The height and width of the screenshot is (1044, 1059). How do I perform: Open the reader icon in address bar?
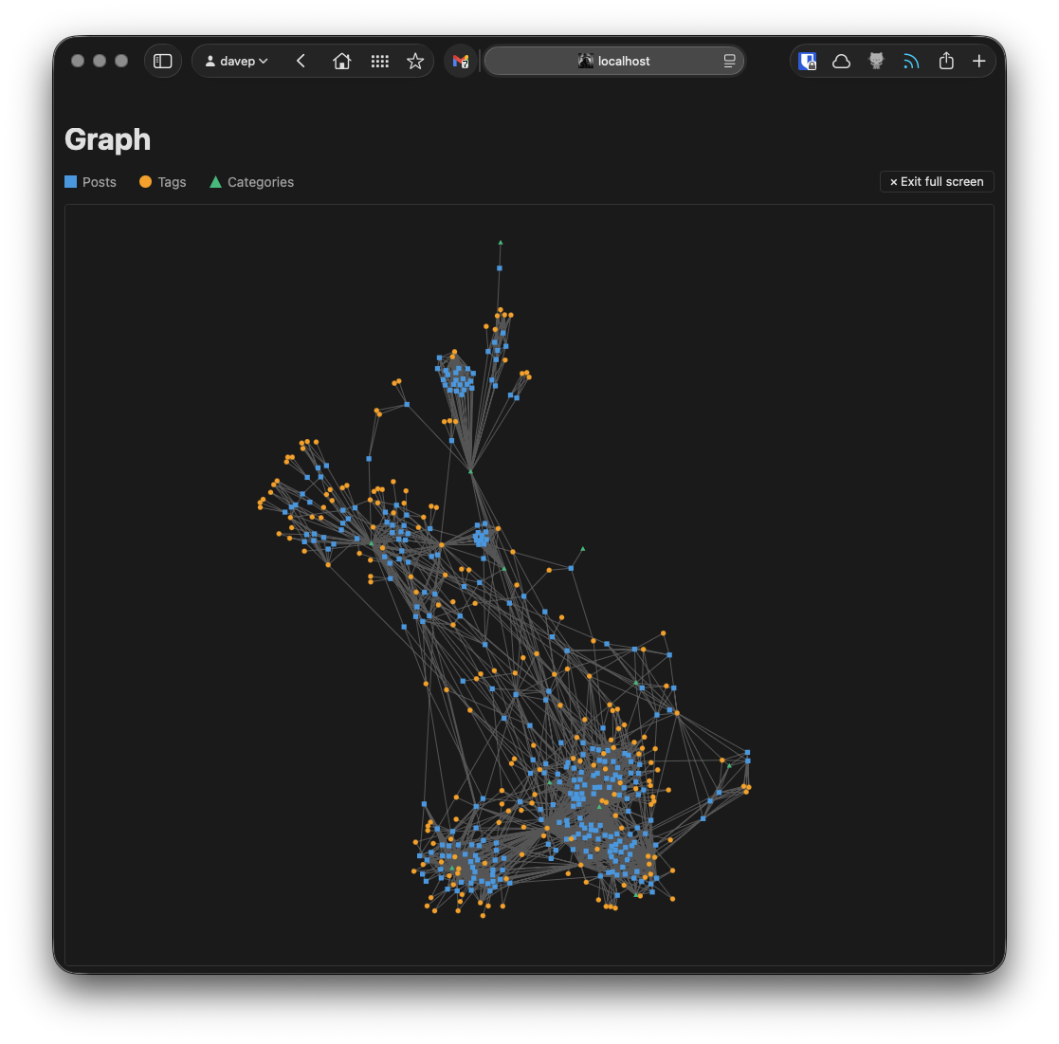coord(729,61)
